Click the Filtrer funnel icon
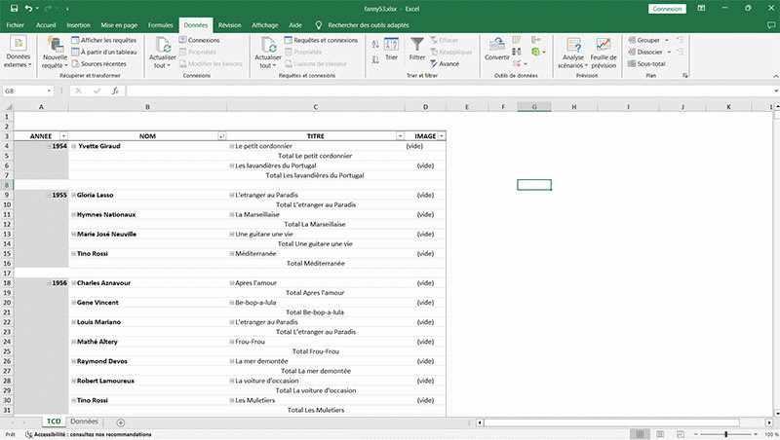 pyautogui.click(x=417, y=45)
